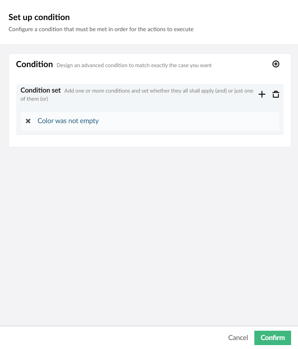Click the 'Configure a condition' subtitle text

(x=101, y=29)
